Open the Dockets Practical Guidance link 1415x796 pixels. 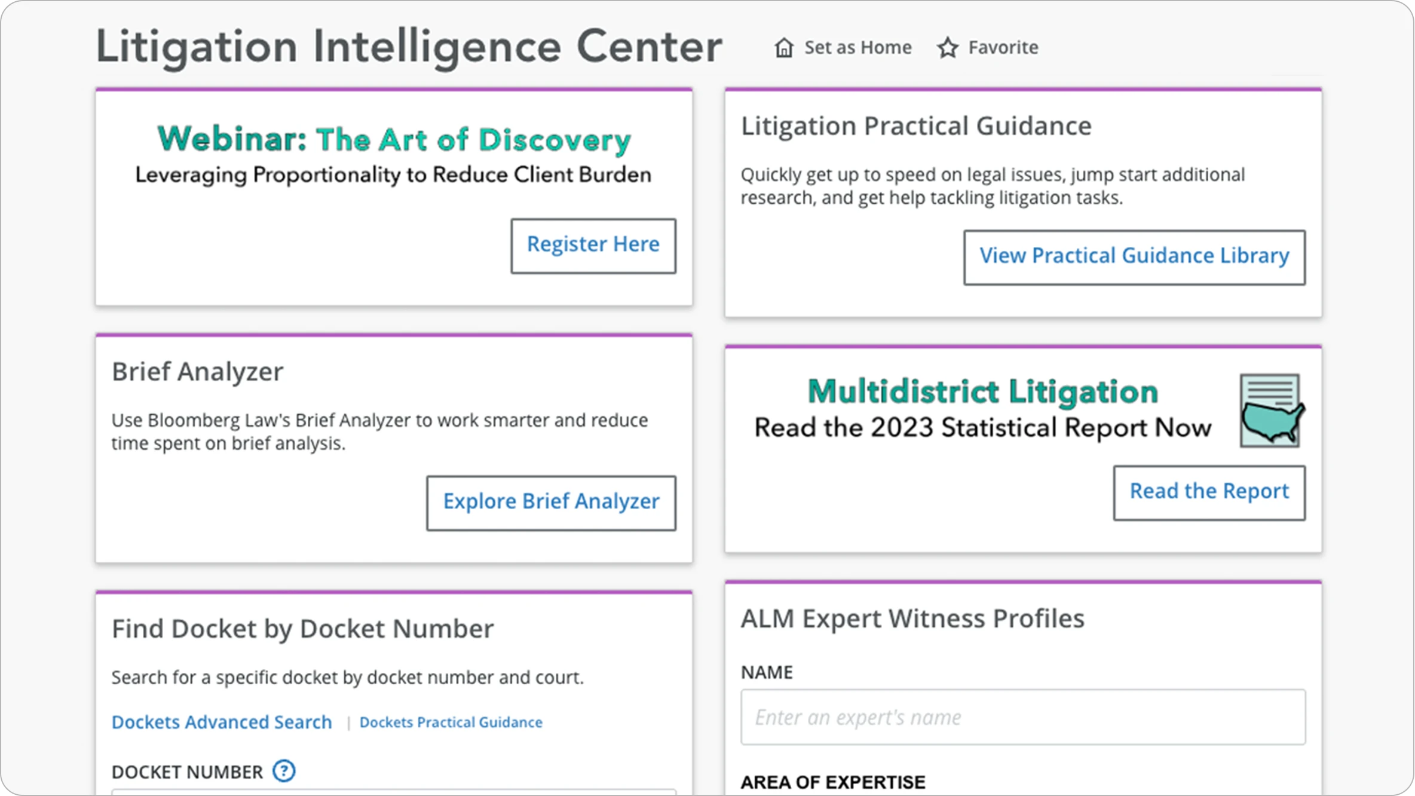point(451,722)
